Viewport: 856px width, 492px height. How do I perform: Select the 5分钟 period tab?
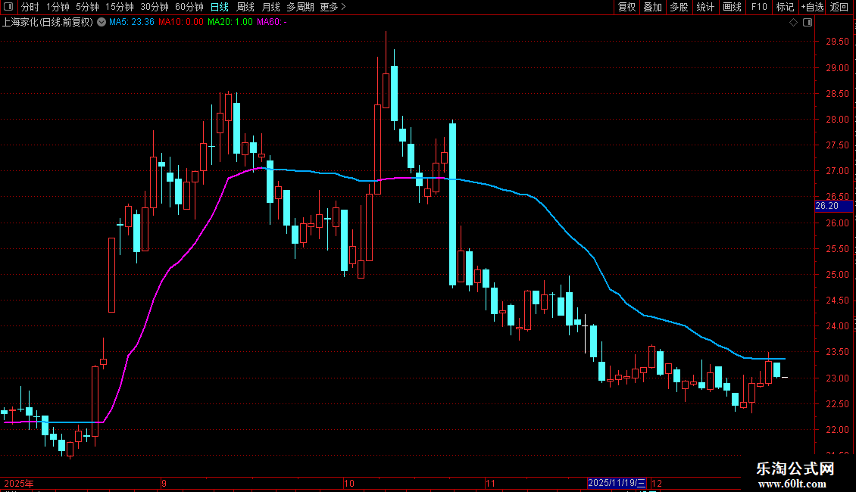[x=87, y=7]
